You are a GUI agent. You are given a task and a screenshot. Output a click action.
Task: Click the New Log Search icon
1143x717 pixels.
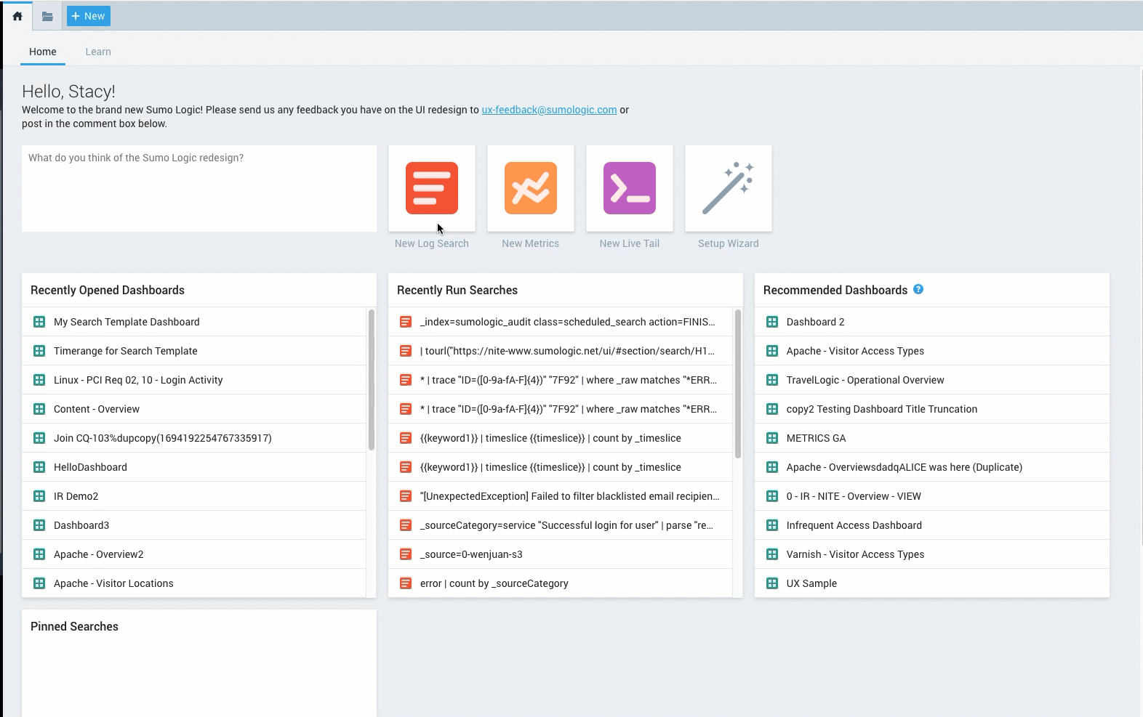(x=432, y=188)
